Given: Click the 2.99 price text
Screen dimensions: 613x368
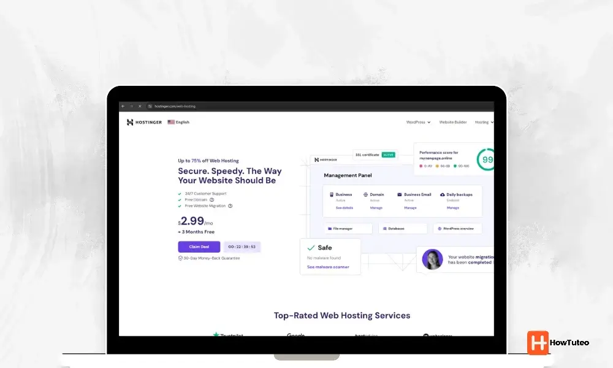Looking at the screenshot, I should tap(192, 221).
